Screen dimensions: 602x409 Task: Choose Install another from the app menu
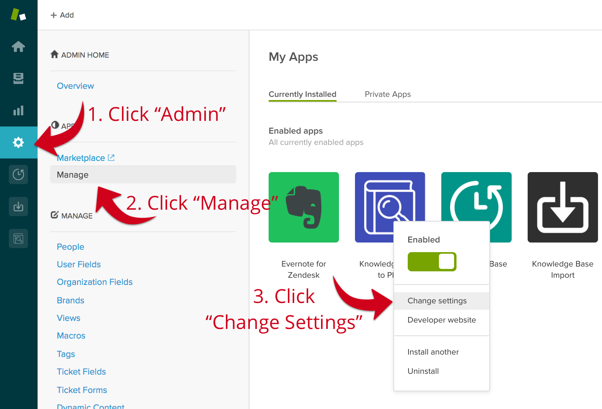433,352
